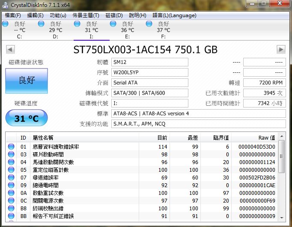Select the C: drive tab

20,30
